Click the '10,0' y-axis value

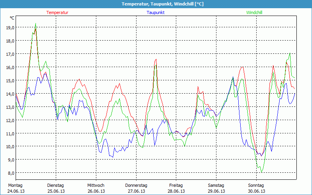coord(10,147)
